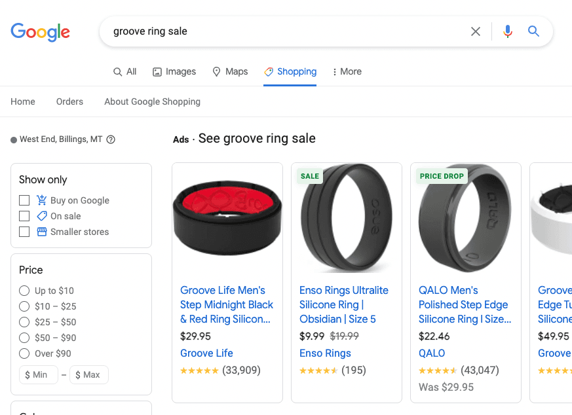Screen dimensions: 572x415
Task: Open the Orders page
Action: point(69,101)
